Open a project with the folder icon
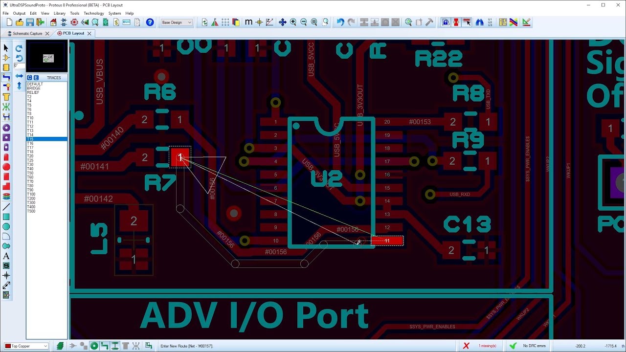The image size is (626, 352). (20, 22)
